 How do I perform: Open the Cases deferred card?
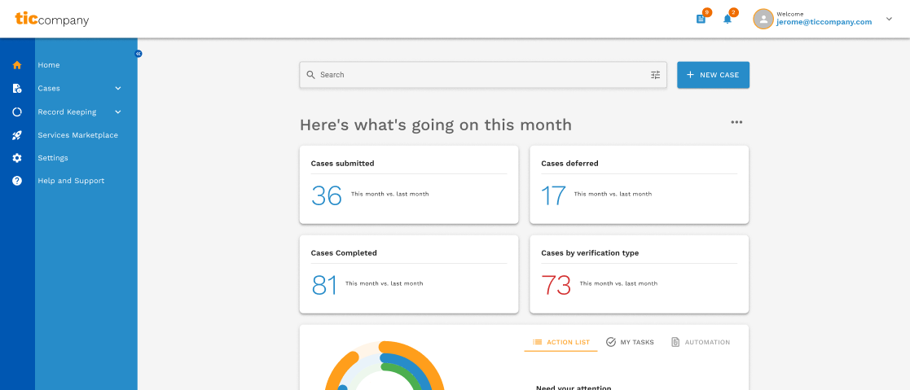(639, 185)
